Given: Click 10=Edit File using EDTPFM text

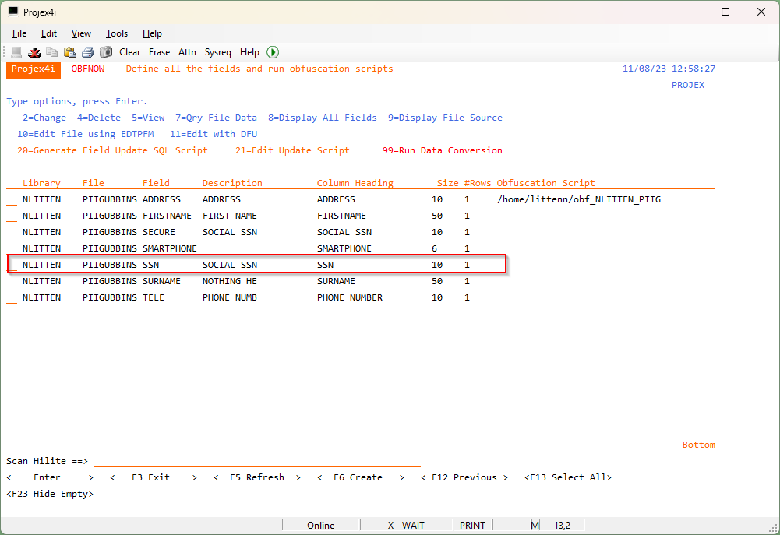Looking at the screenshot, I should point(86,134).
